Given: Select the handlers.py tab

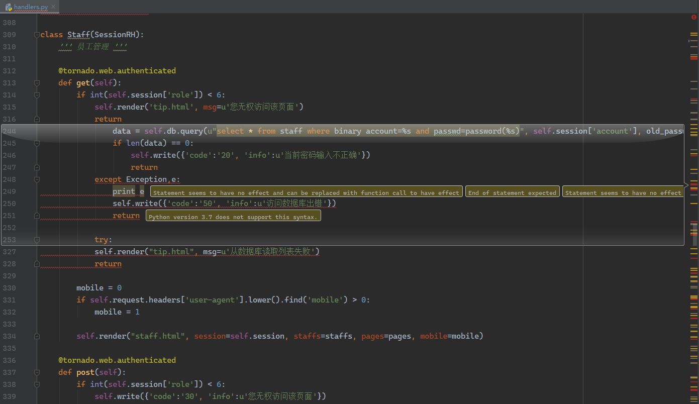Looking at the screenshot, I should [x=30, y=7].
